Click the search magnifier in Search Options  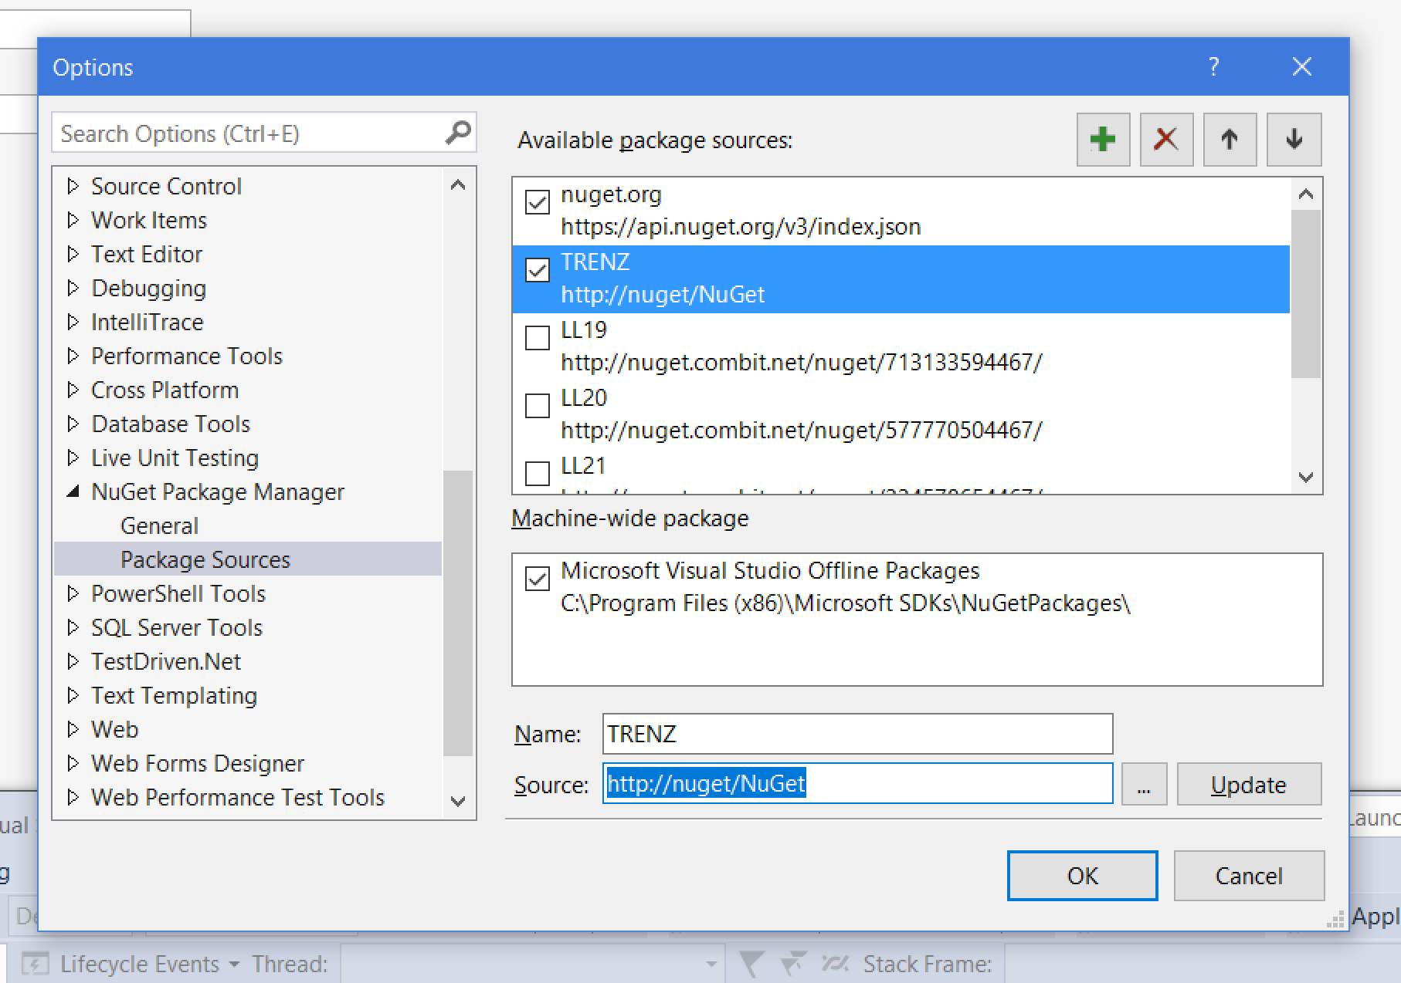tap(458, 133)
